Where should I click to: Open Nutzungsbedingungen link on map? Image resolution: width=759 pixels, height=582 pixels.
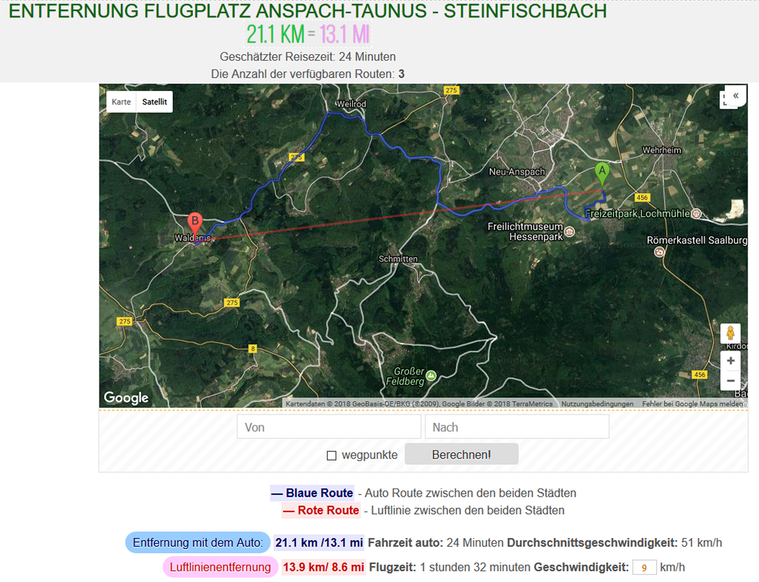(x=597, y=404)
